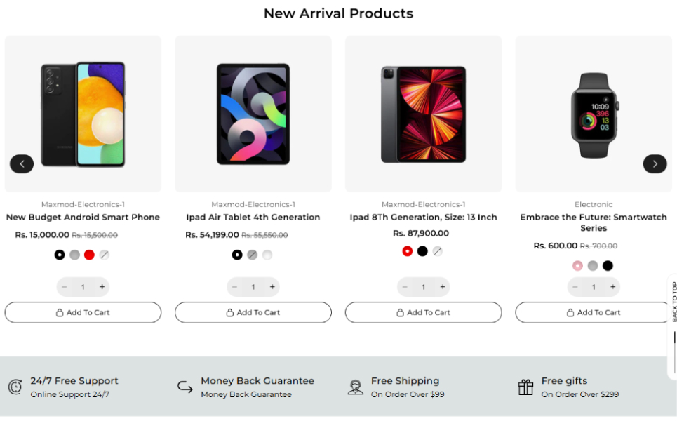Click the previous arrow on product carousel
Viewport: 677px width, 421px height.
22,164
